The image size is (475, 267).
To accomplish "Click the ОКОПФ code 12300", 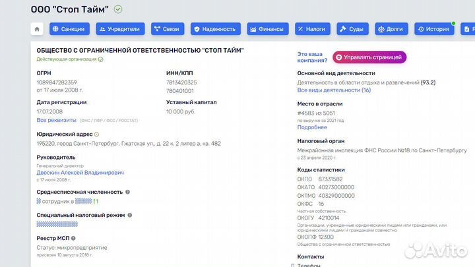I will pyautogui.click(x=326, y=237).
